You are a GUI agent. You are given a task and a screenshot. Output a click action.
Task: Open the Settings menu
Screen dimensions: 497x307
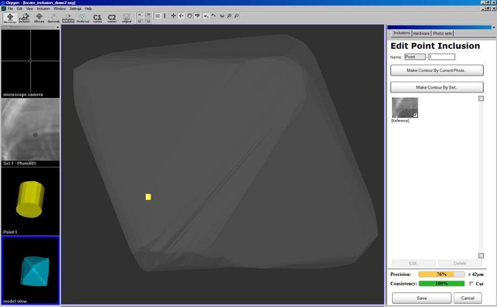pos(75,9)
